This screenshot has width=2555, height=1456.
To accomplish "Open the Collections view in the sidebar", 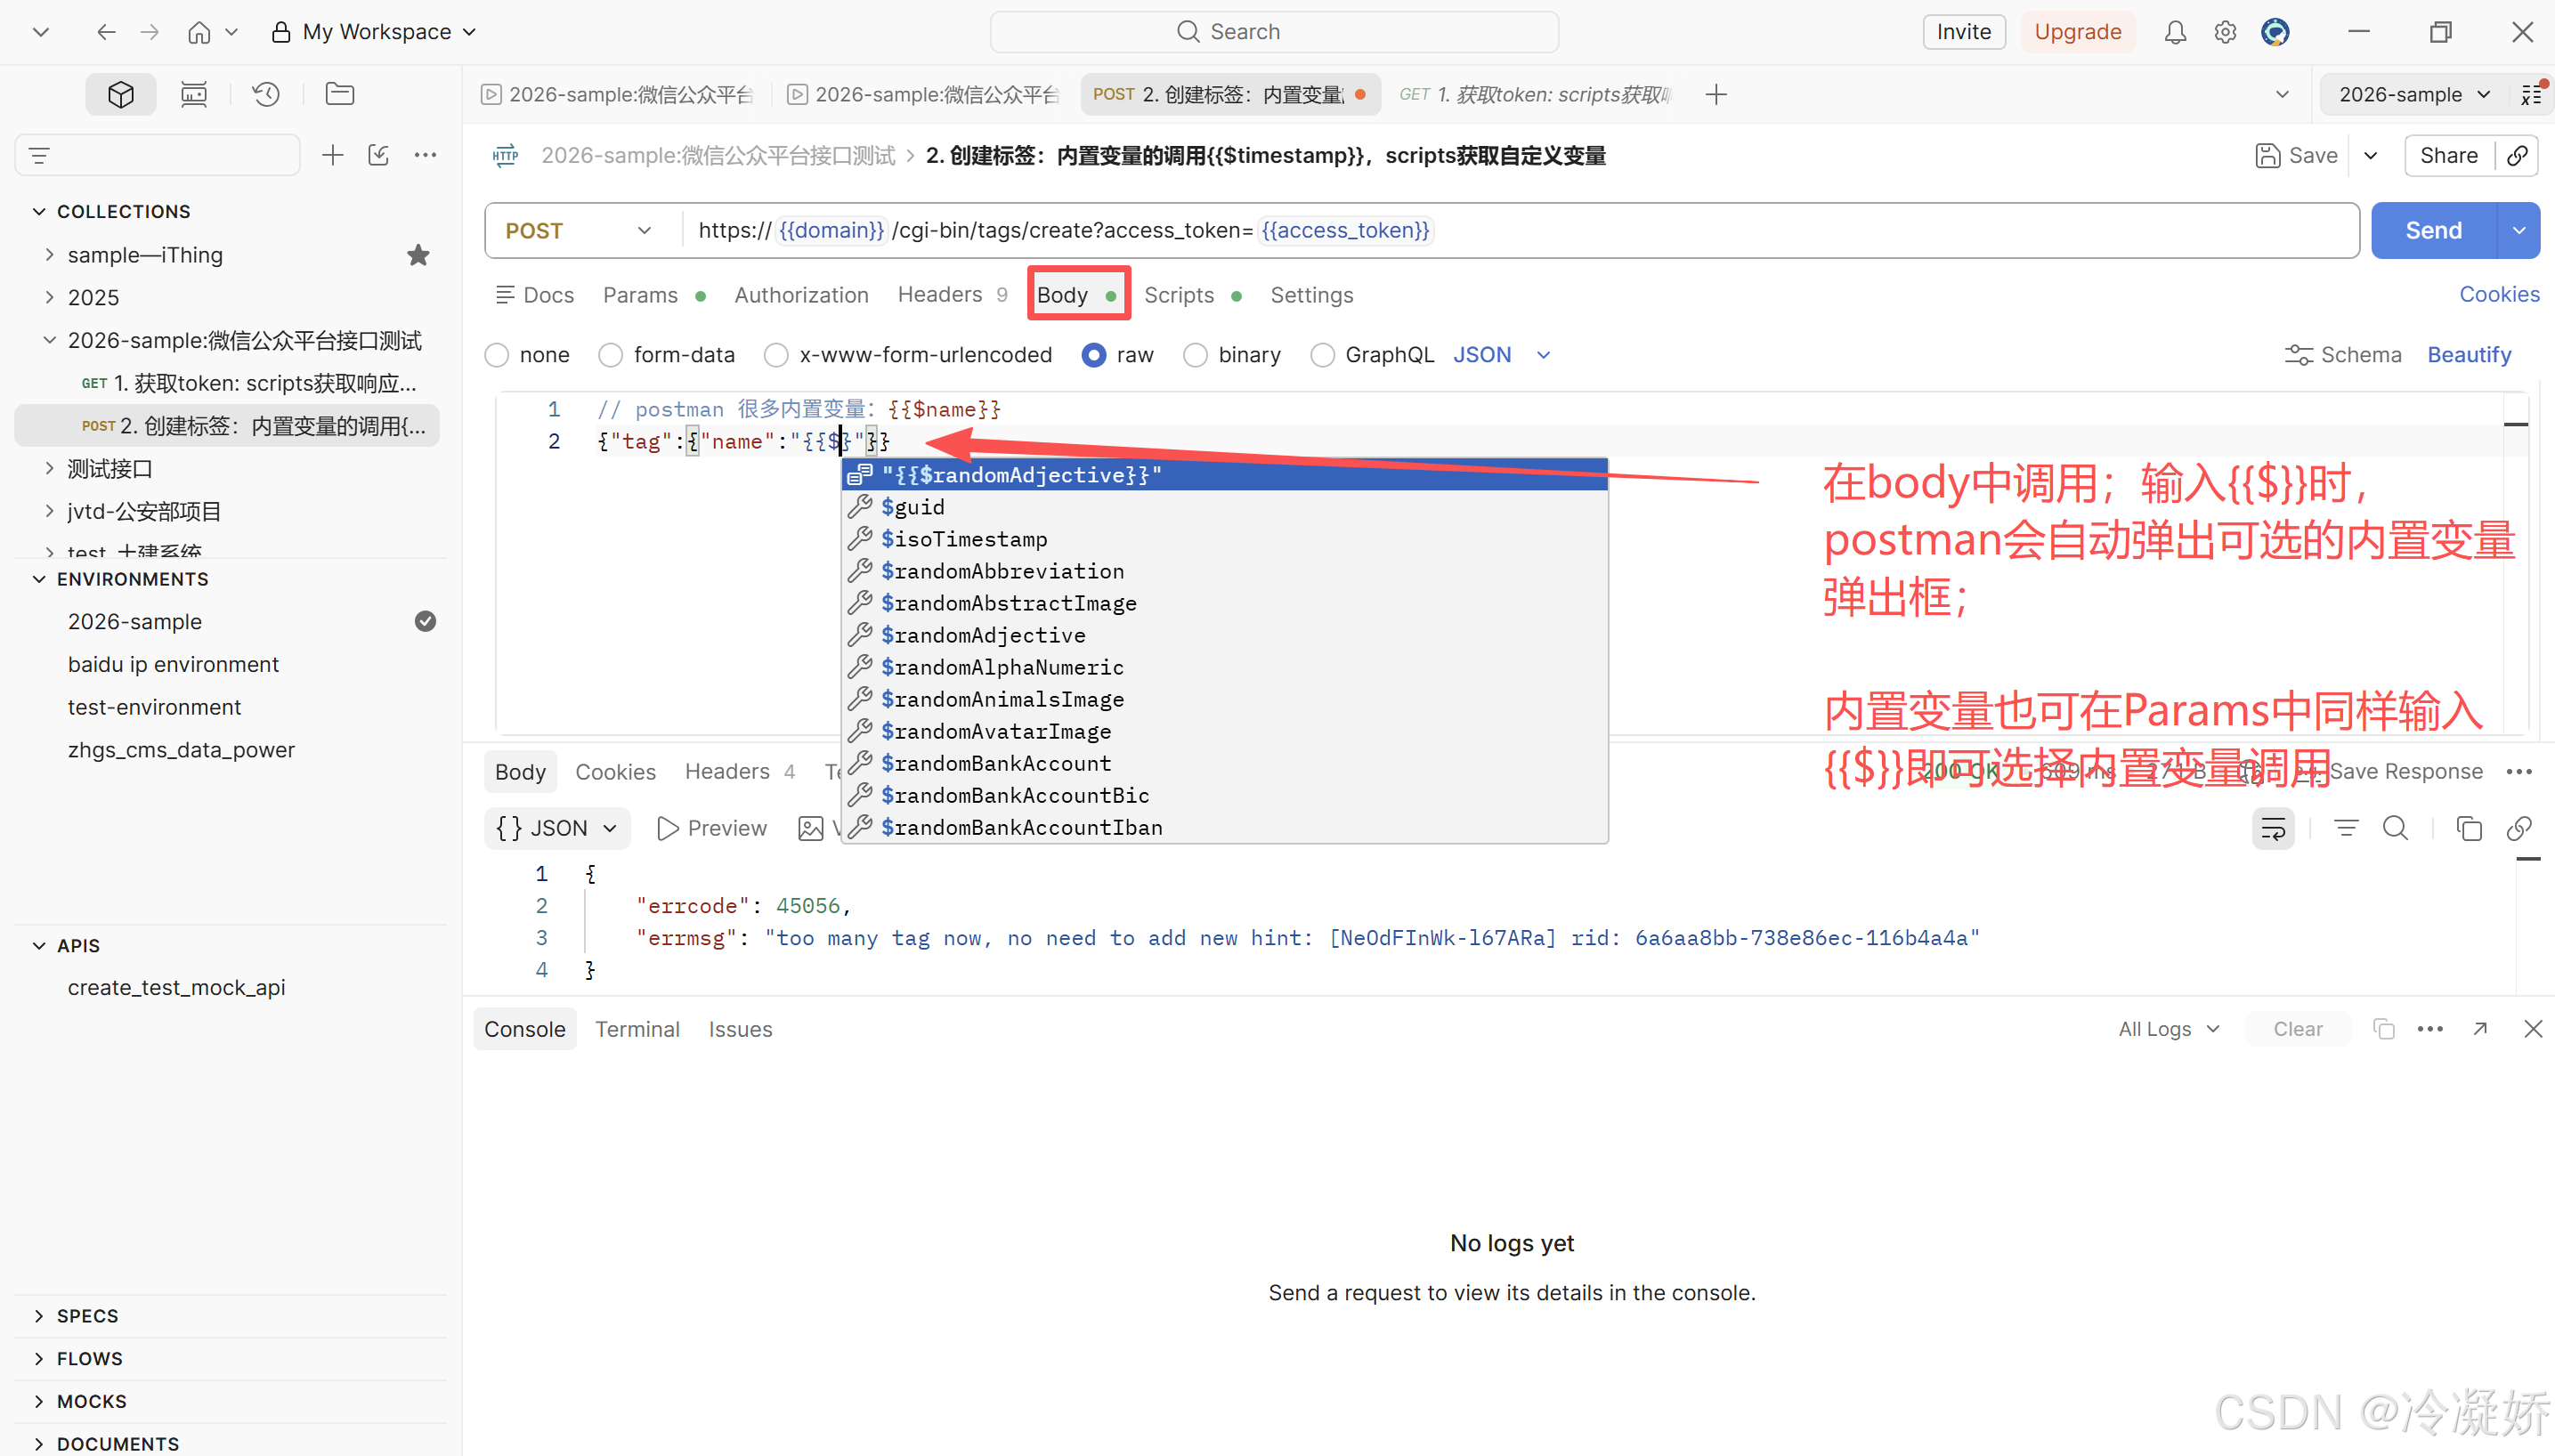I will [121, 94].
